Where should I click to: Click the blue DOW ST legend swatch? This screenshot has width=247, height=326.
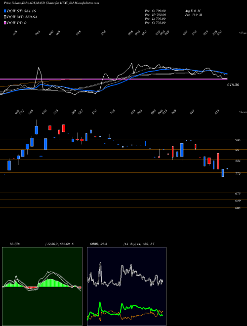point(5,11)
